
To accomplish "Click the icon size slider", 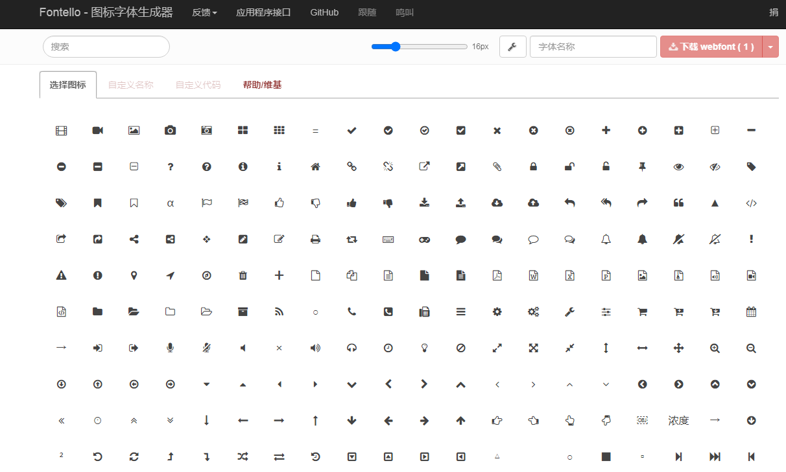I will (419, 47).
